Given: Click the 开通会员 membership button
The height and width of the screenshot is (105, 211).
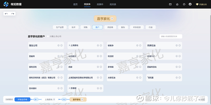Looking at the screenshot, I should tap(201, 4).
